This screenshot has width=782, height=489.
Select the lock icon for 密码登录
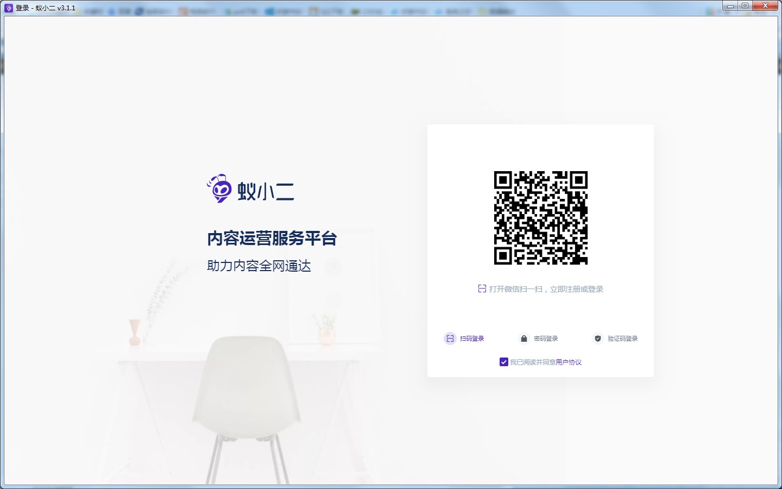524,338
